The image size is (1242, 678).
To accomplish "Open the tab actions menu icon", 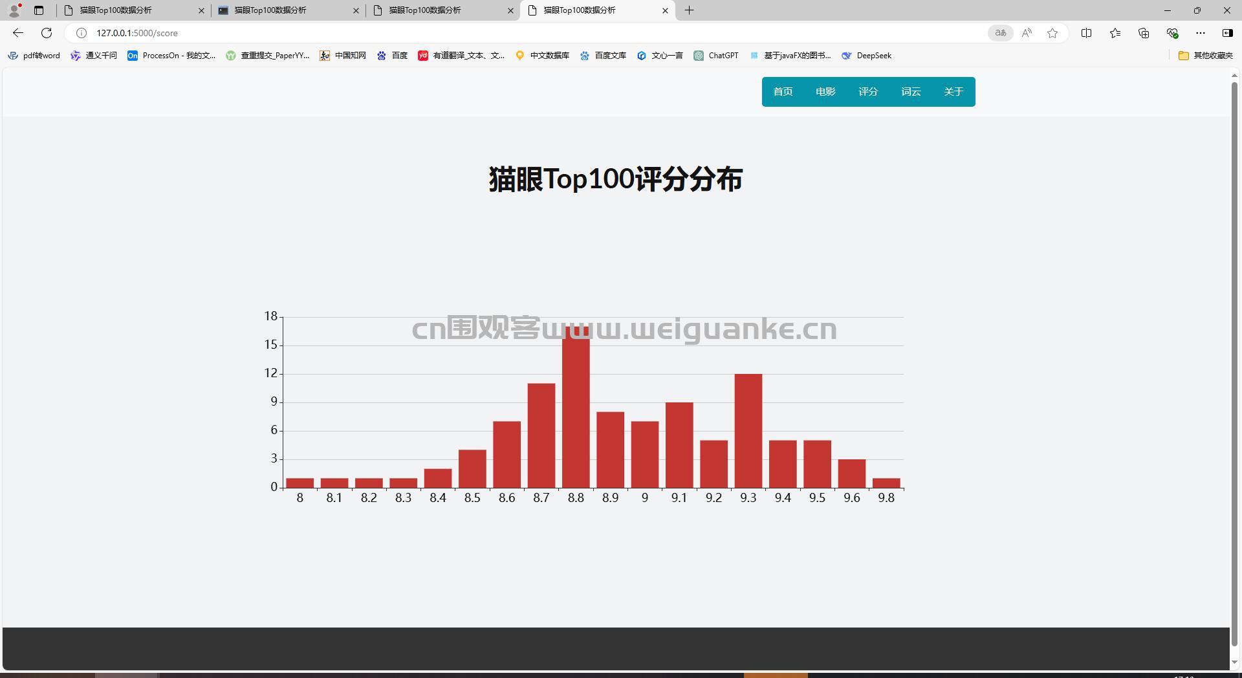I will pyautogui.click(x=39, y=10).
